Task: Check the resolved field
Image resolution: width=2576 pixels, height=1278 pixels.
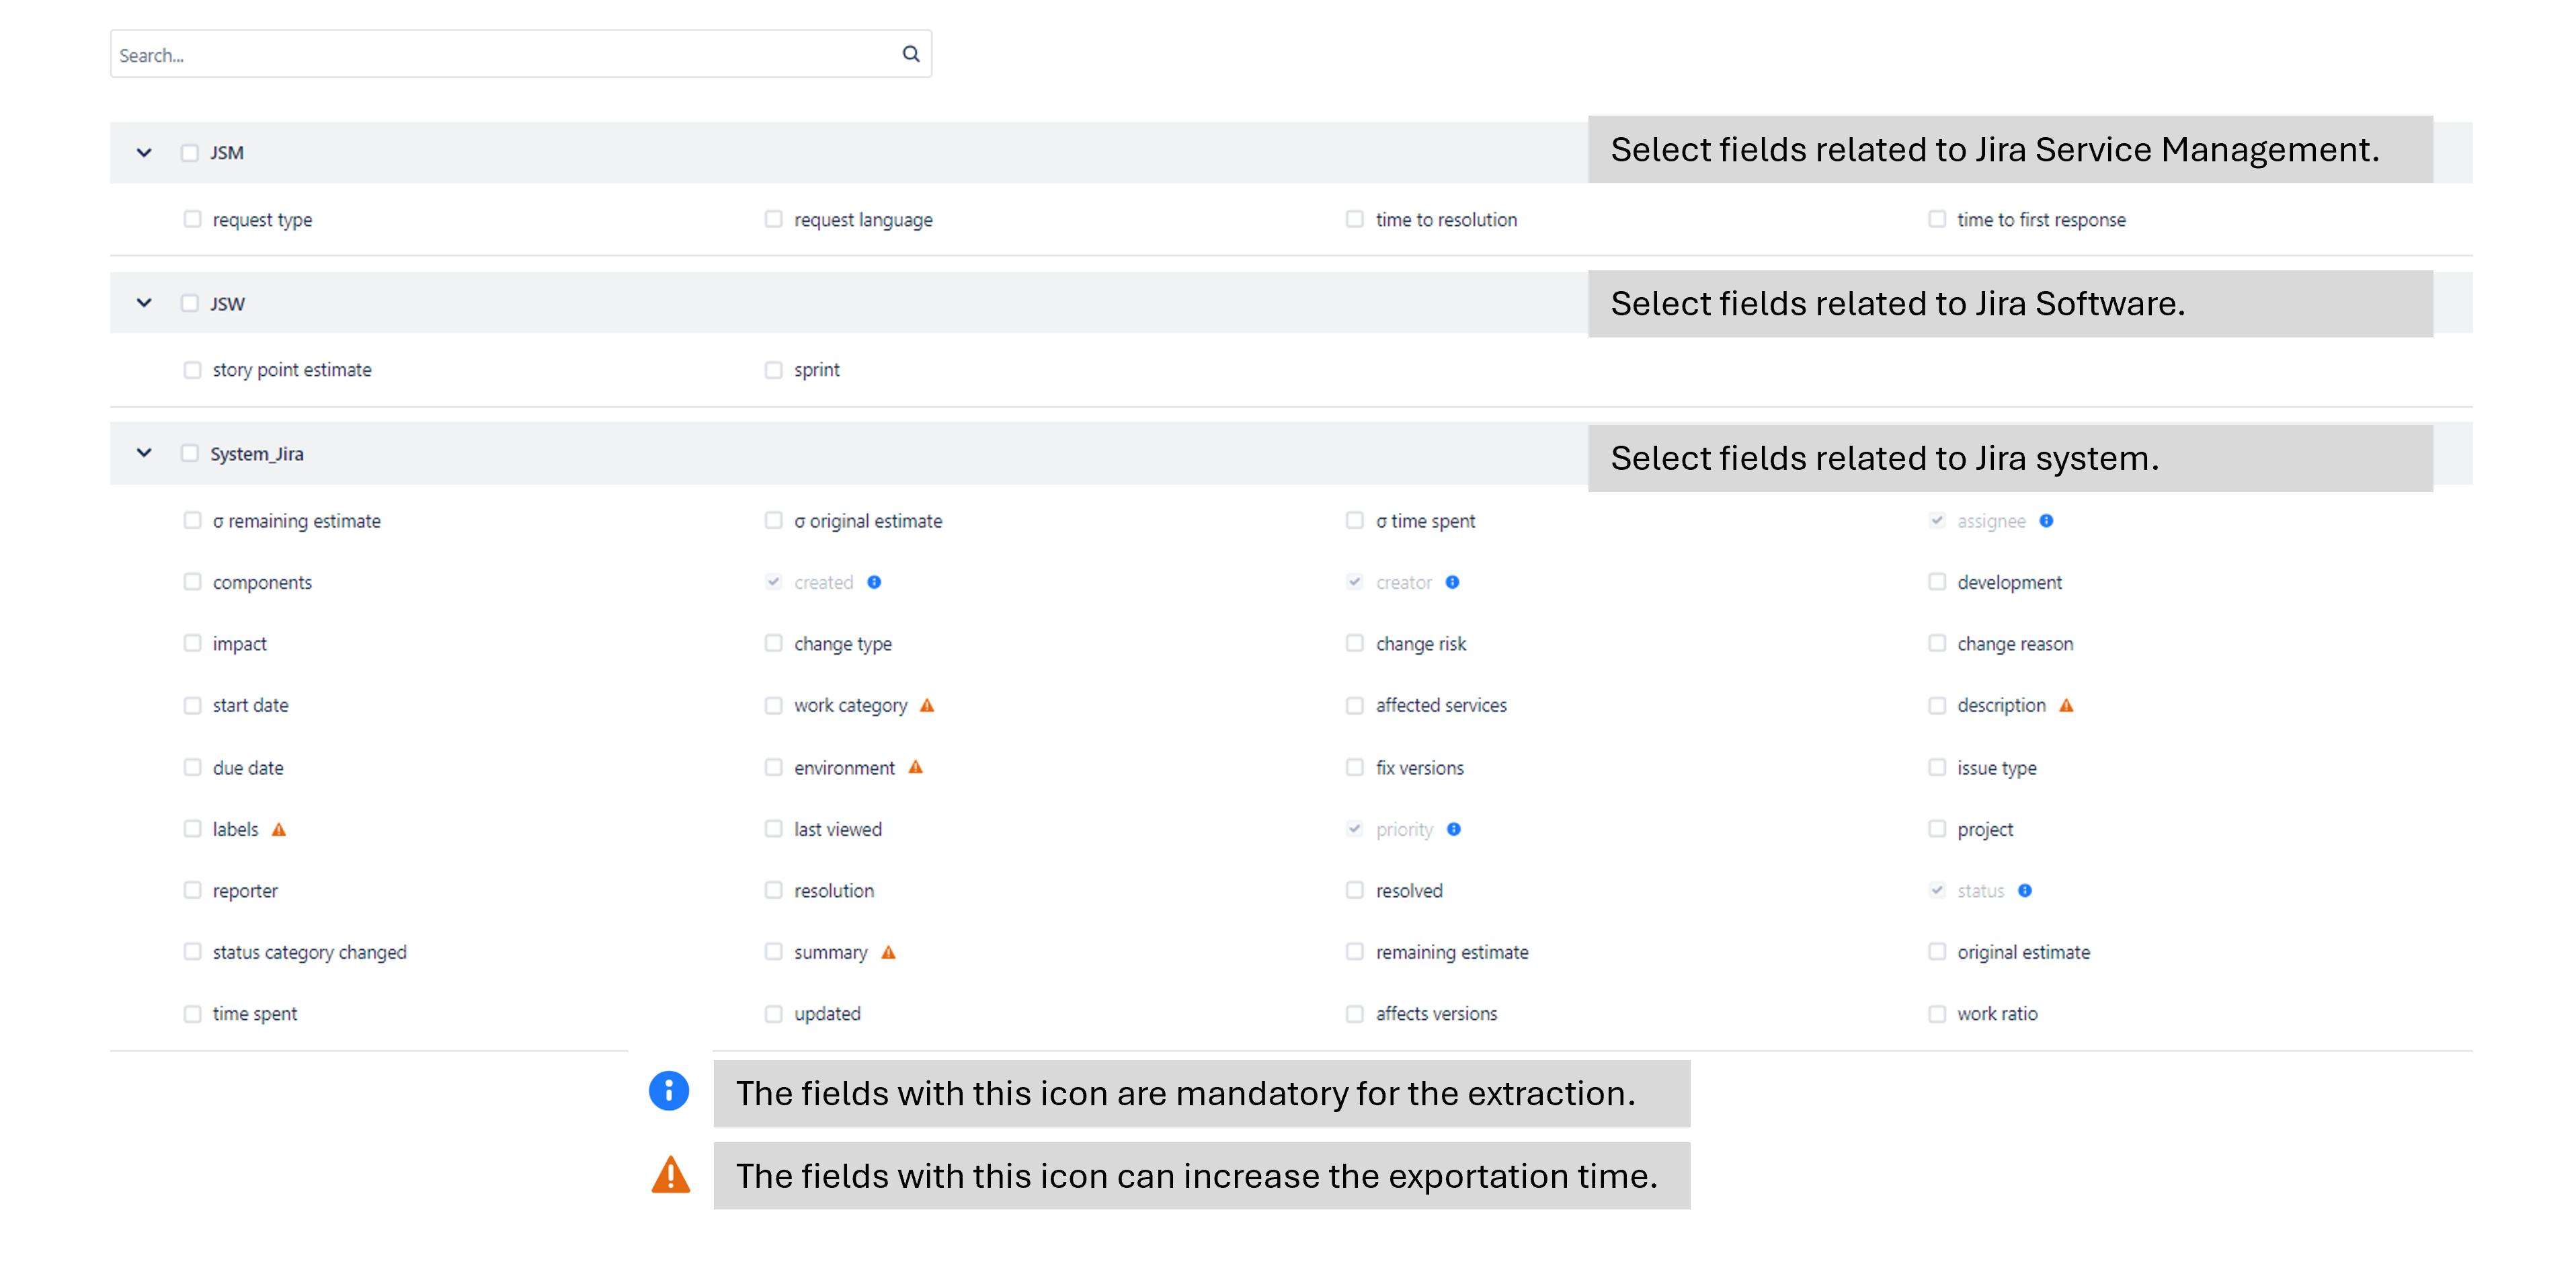Action: (1354, 890)
